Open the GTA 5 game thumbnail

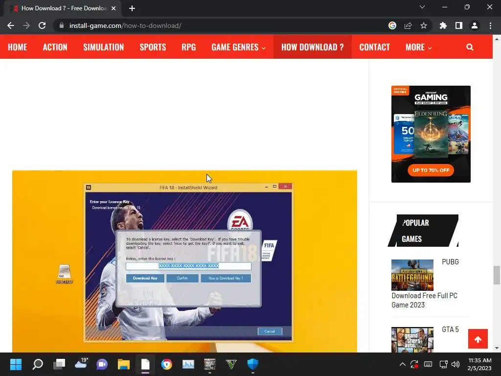coord(412,339)
